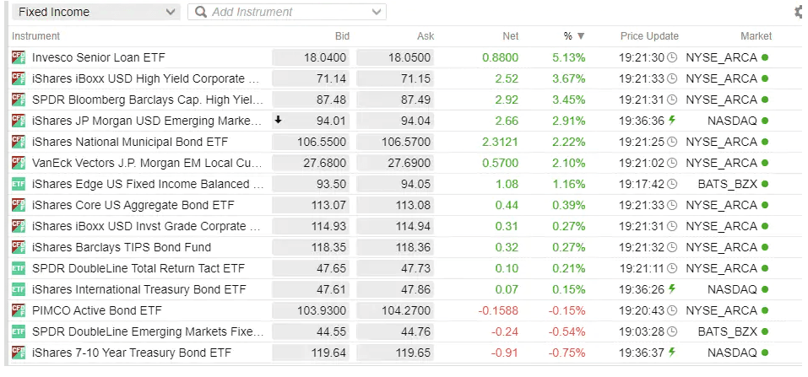Image resolution: width=808 pixels, height=377 pixels.
Task: Click Bid 18.0400 for Invesco Senior Loan
Action: (311, 57)
